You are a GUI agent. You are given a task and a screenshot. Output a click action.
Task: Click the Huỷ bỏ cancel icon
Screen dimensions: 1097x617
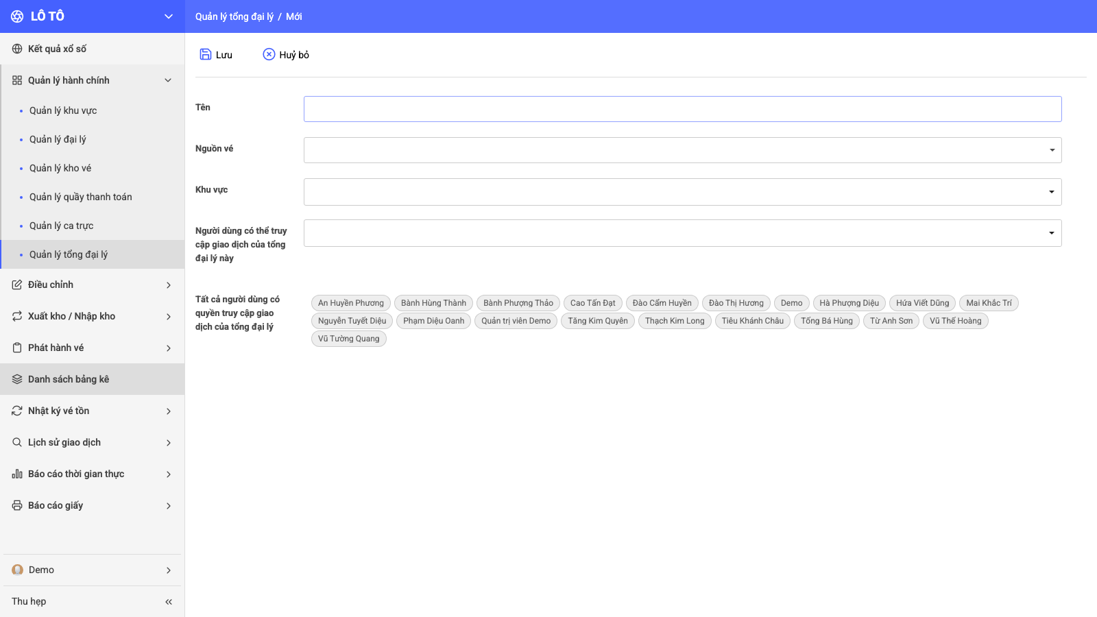coord(269,54)
